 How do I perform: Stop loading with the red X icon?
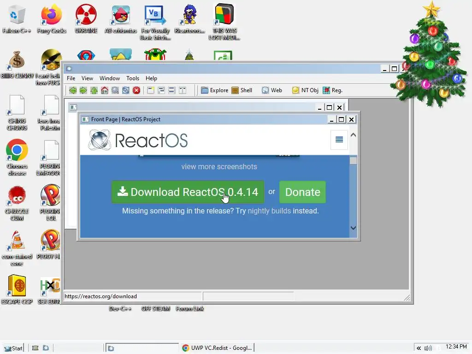(x=136, y=90)
